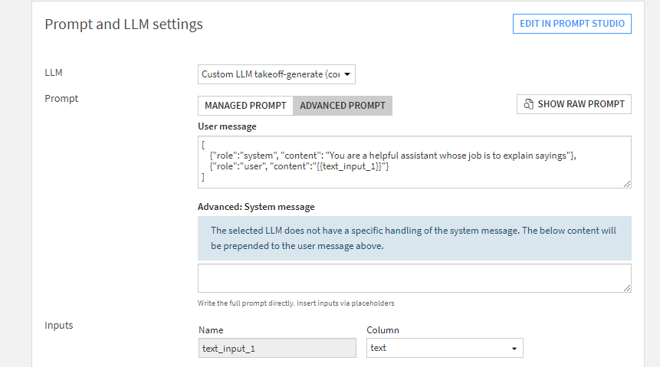This screenshot has width=660, height=367.
Task: Click the arrow on the LLM dropdown
Action: pos(347,74)
